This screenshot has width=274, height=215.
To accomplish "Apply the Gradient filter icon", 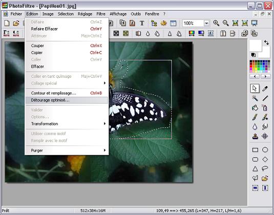I will pyautogui.click(x=201, y=33).
